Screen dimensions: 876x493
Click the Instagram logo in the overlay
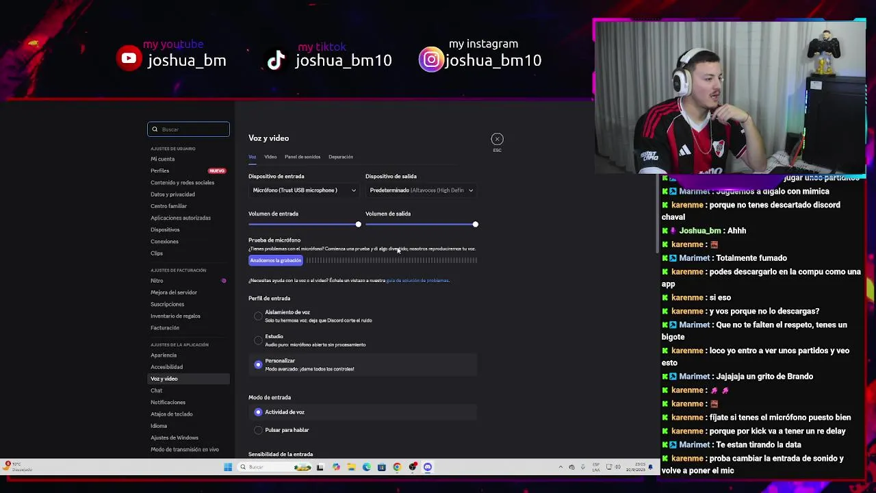[431, 60]
